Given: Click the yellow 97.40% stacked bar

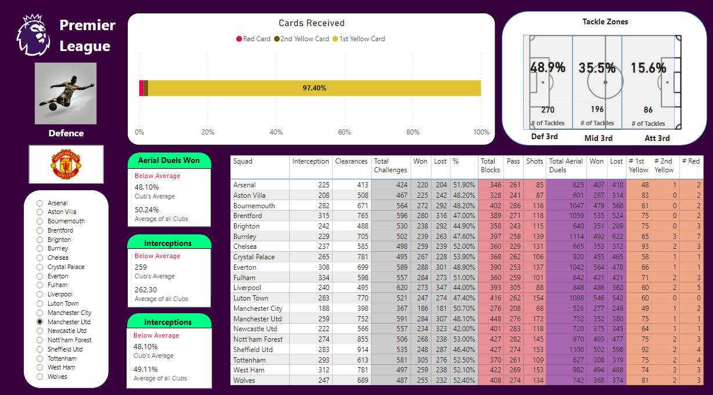Looking at the screenshot, I should tap(314, 89).
